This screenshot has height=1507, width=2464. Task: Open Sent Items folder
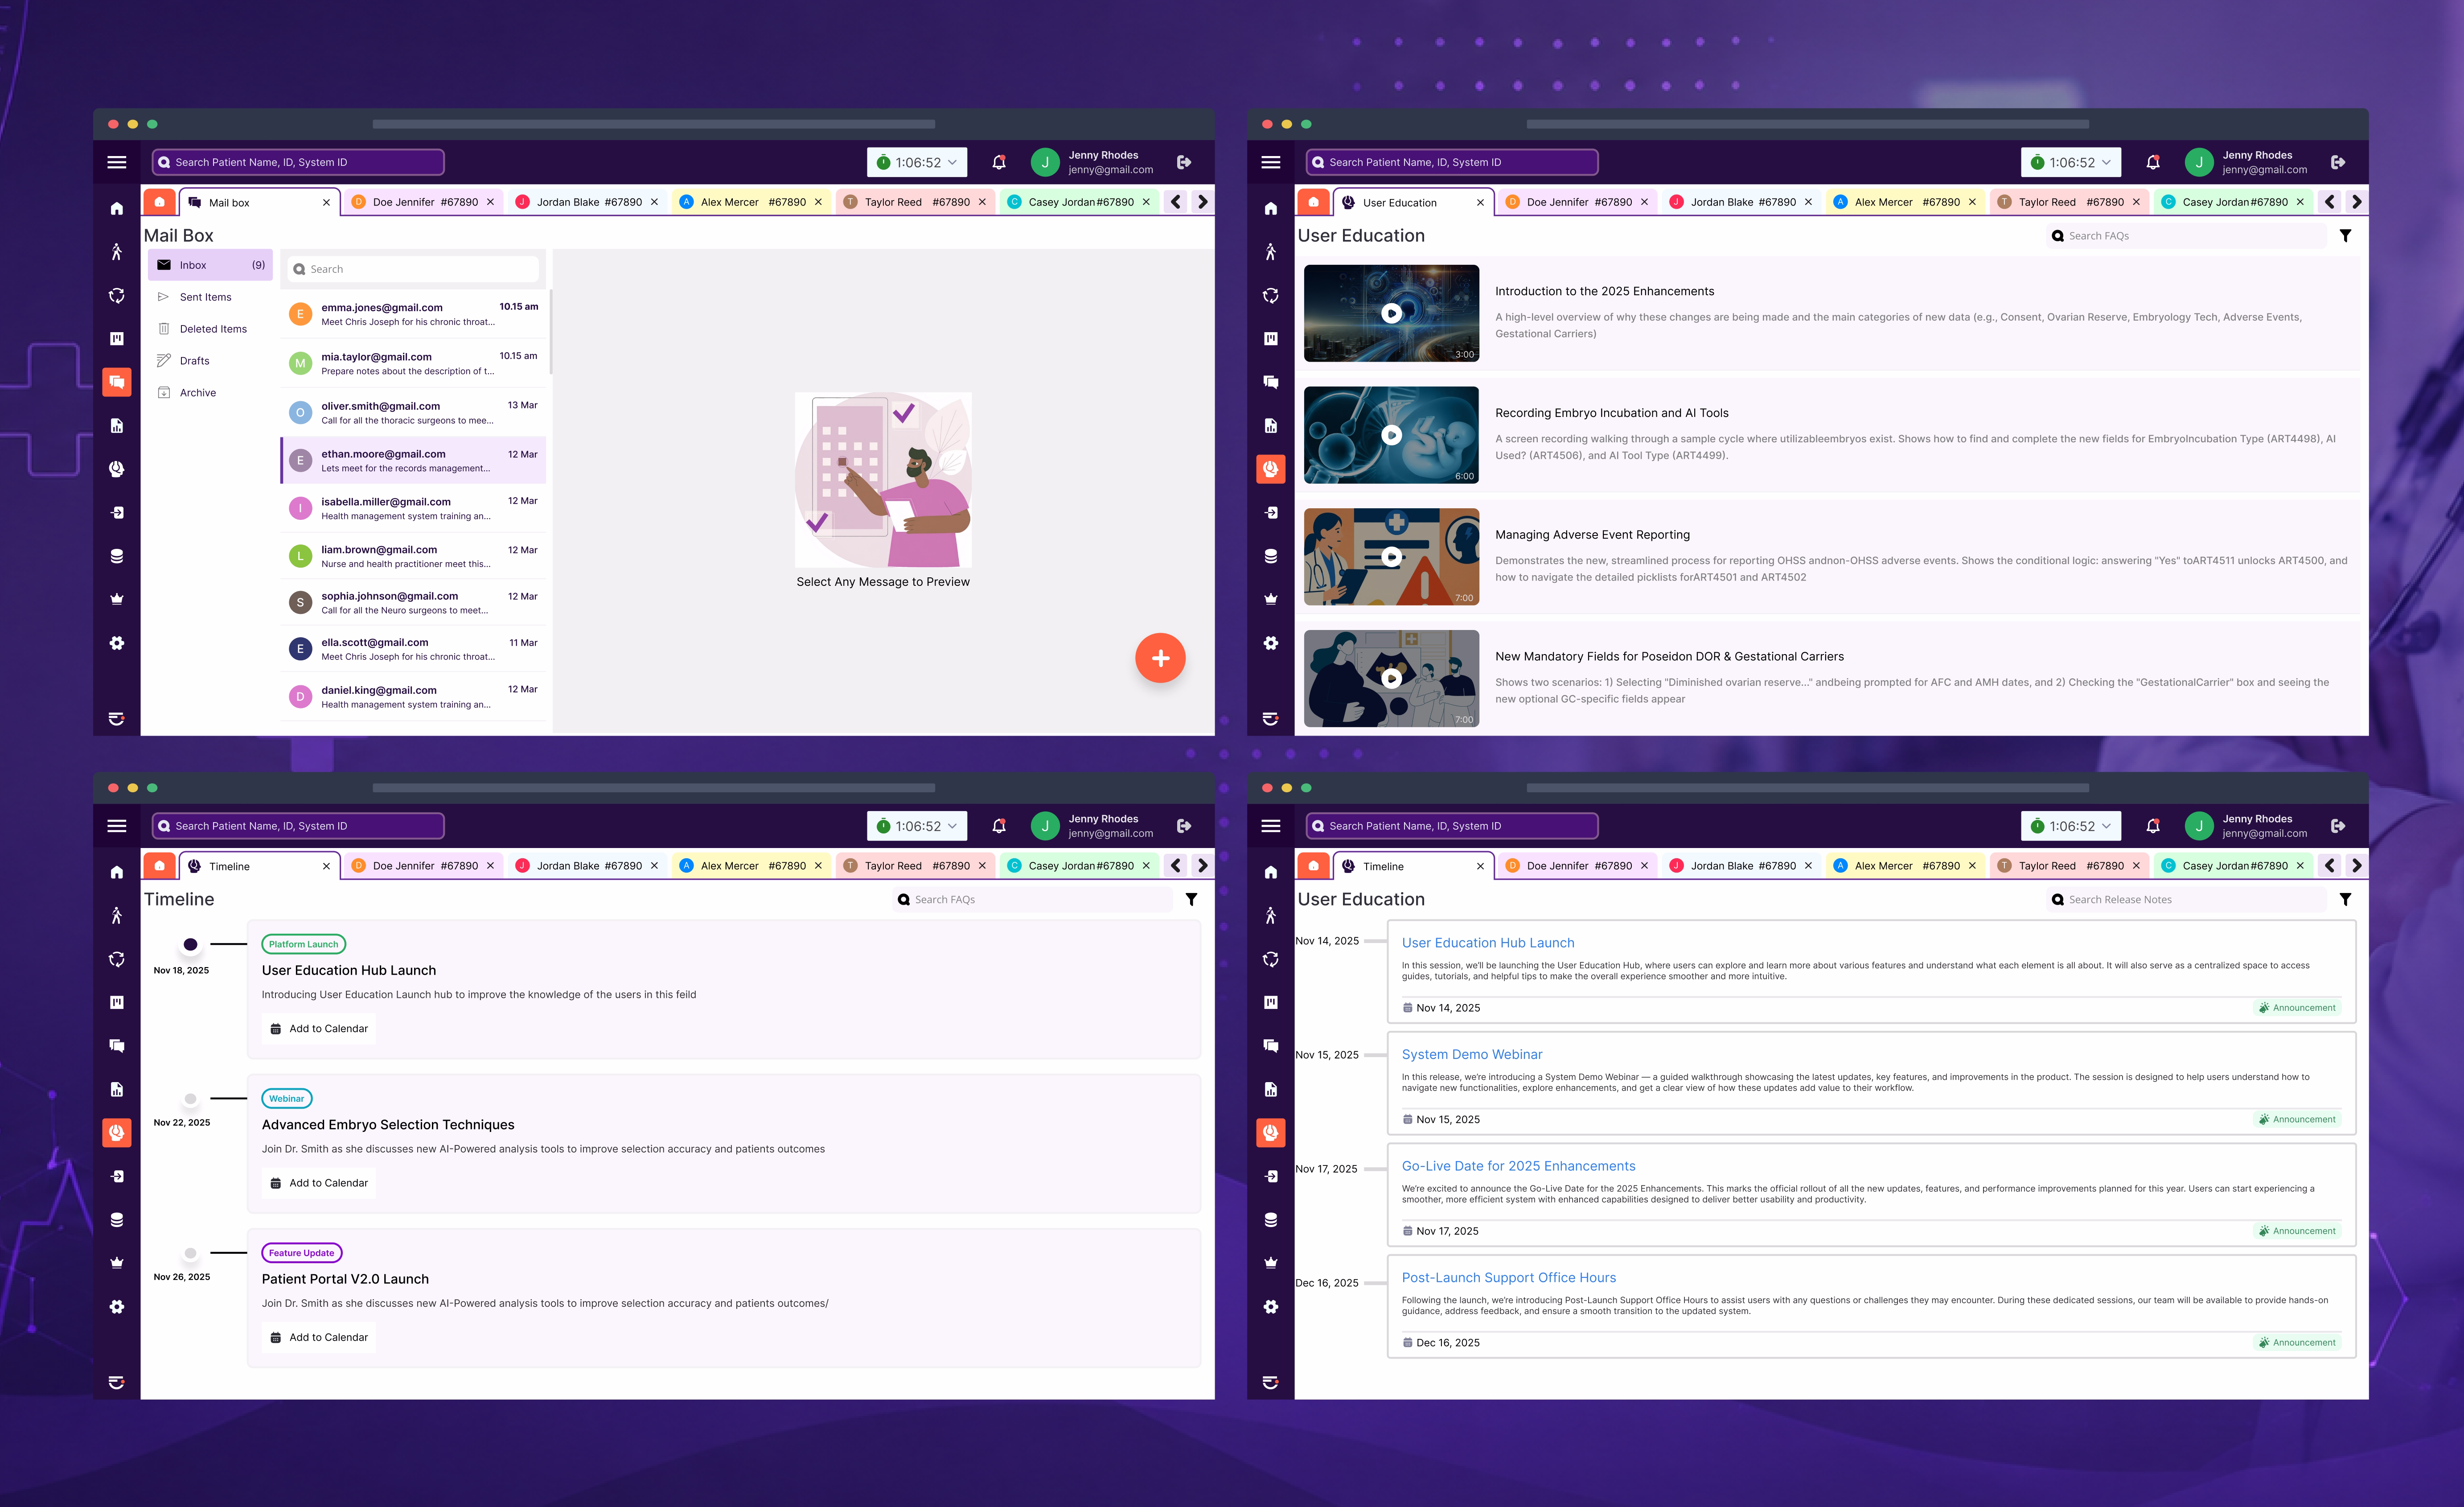[211, 297]
